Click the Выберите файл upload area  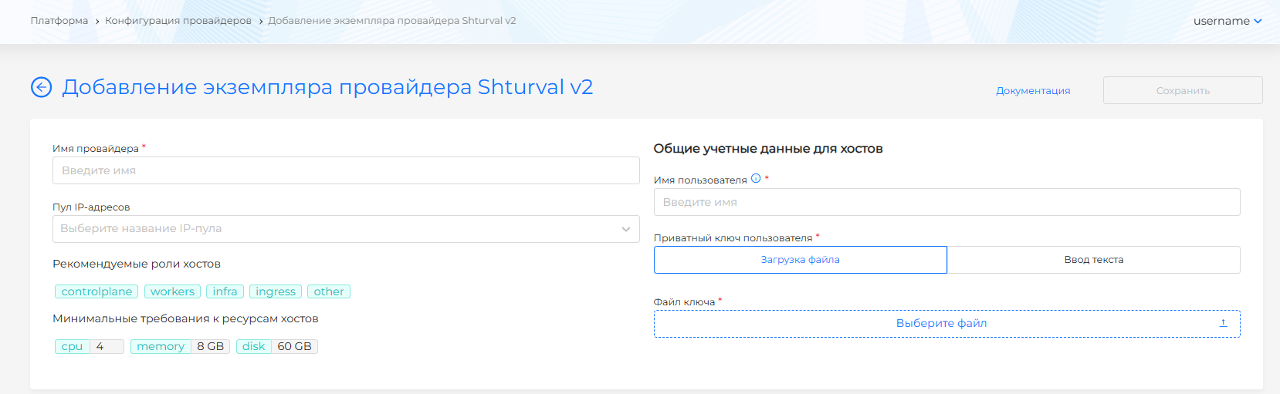940,324
